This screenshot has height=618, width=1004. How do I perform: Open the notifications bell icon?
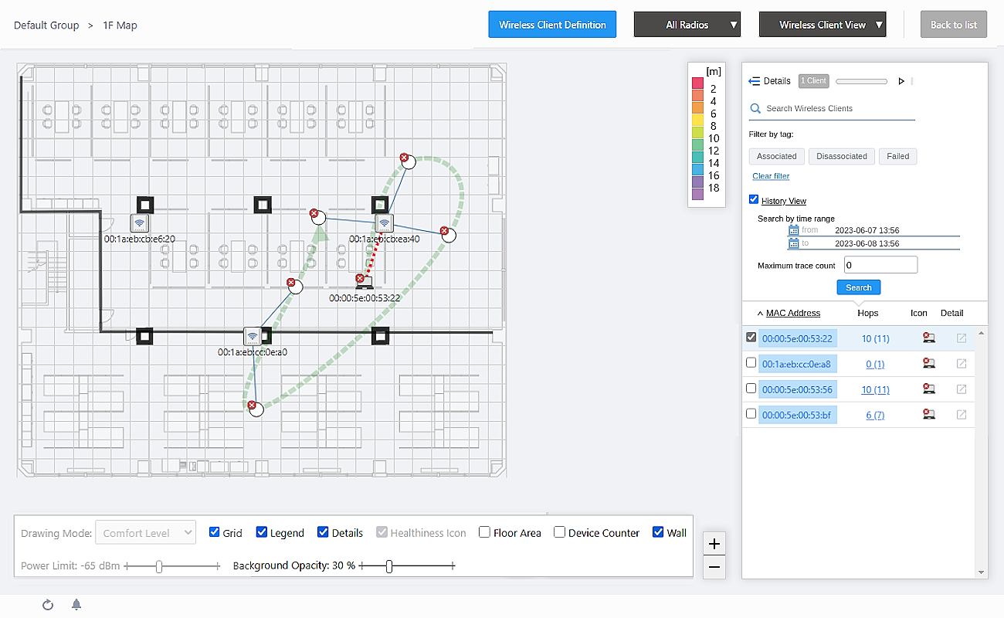[x=76, y=605]
